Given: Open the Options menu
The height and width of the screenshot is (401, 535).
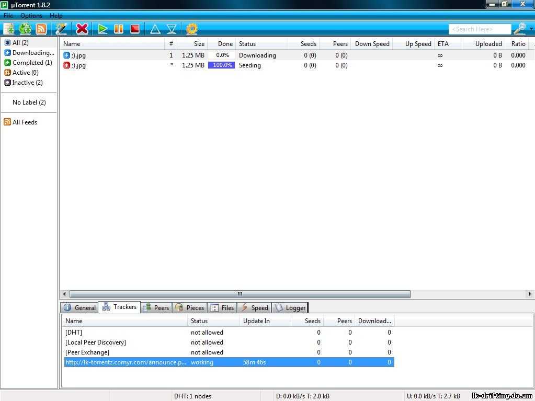Looking at the screenshot, I should coord(31,16).
